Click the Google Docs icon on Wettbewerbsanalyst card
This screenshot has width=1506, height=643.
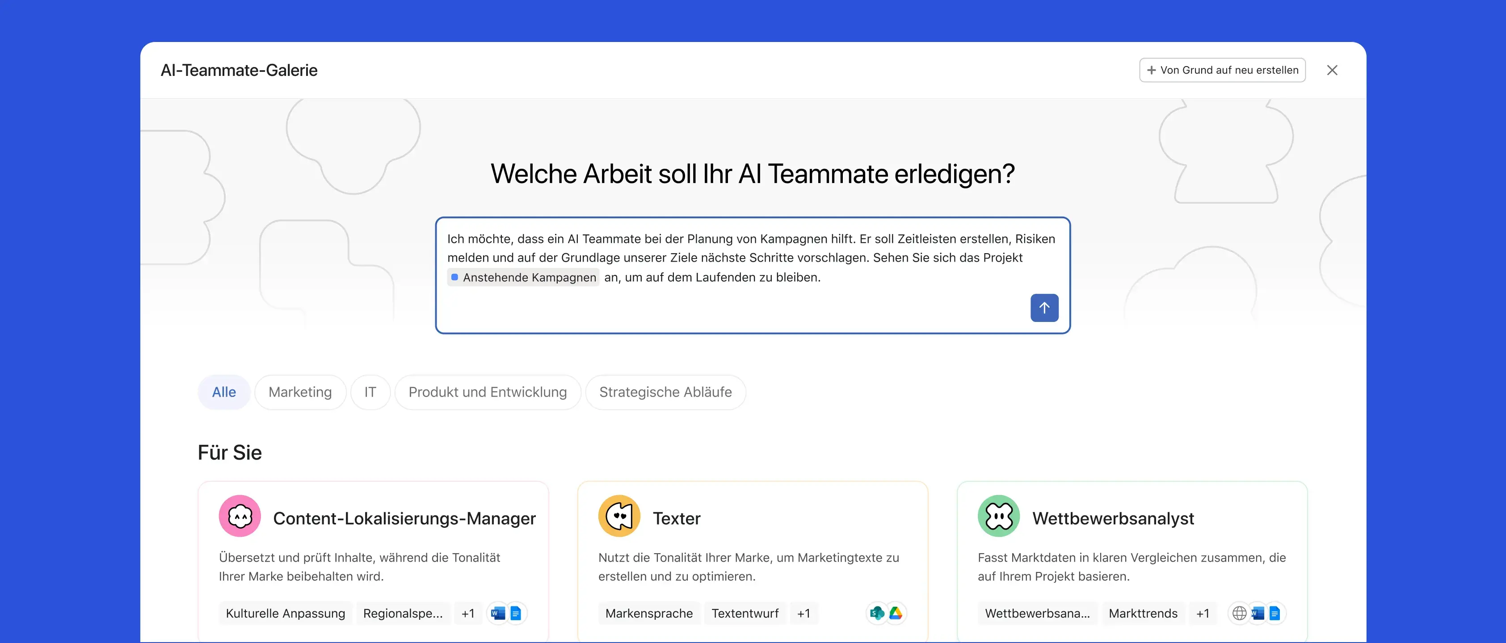1275,613
